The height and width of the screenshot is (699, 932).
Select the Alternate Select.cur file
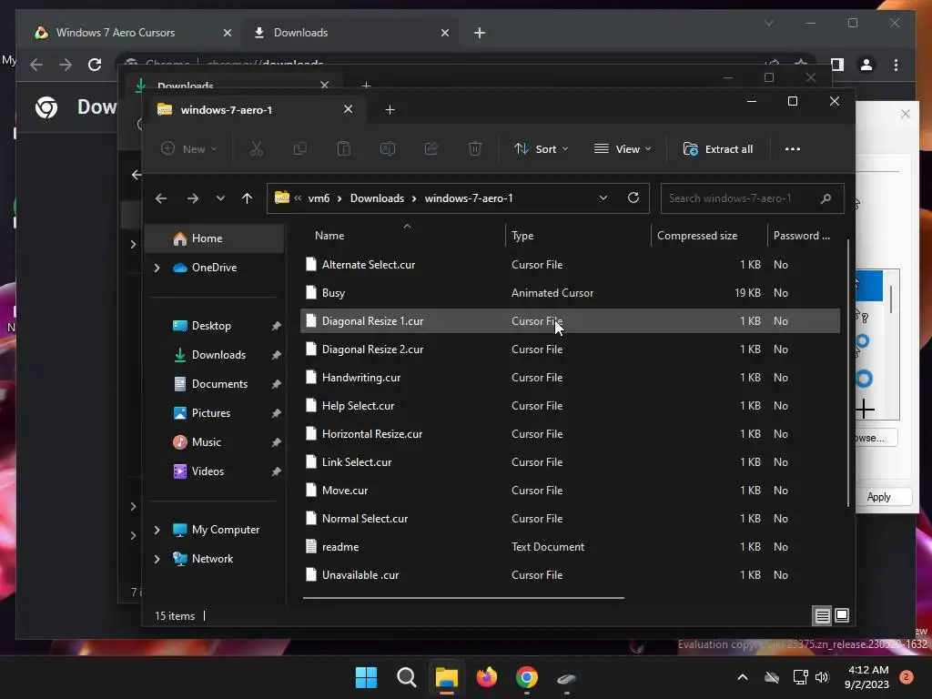click(x=570, y=265)
